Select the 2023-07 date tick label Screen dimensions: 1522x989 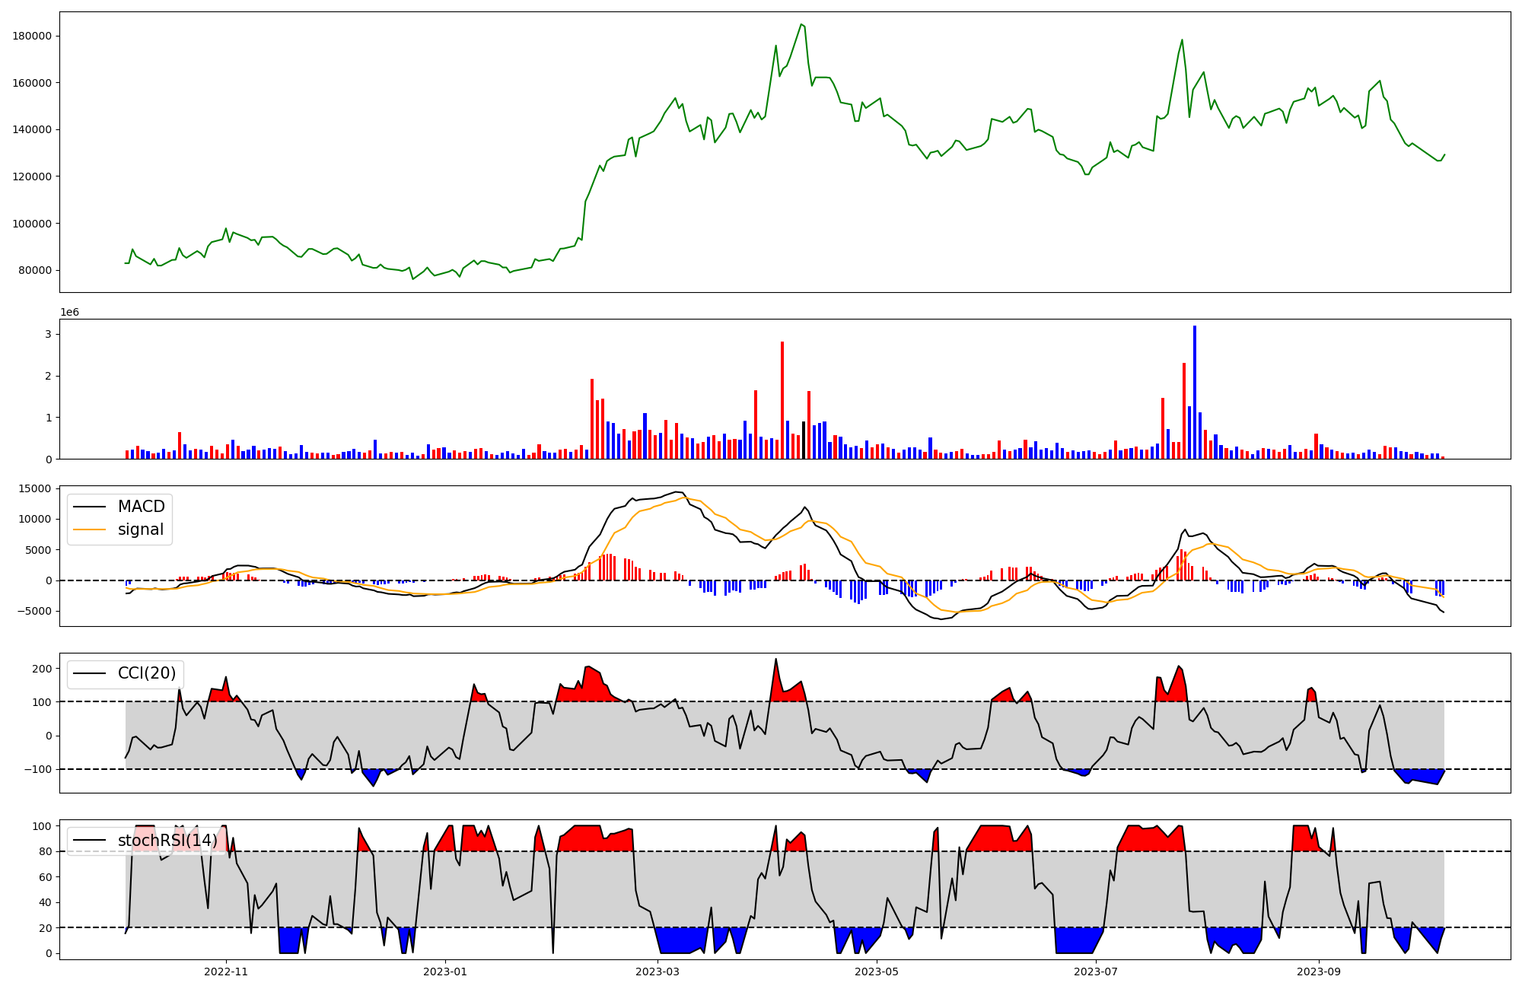point(1095,972)
